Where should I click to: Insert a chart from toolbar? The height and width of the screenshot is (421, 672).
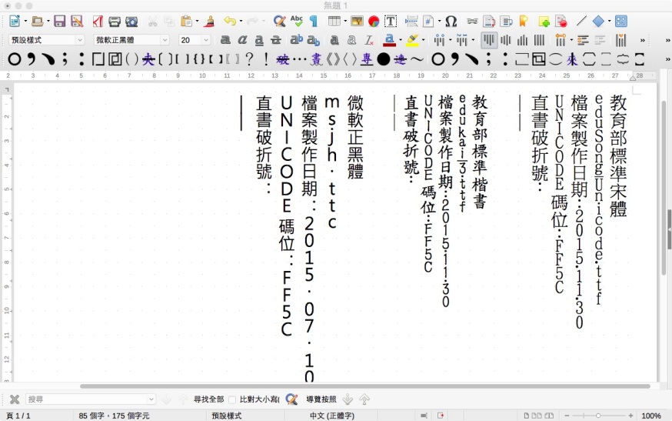point(374,22)
